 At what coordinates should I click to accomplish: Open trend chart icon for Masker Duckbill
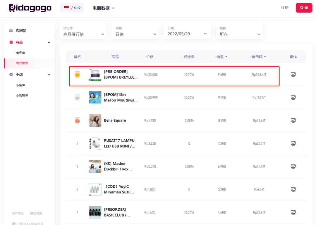[293, 167]
